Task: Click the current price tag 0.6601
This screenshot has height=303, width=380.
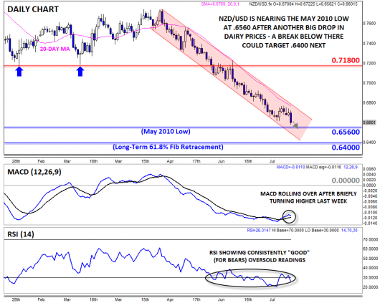Action: (x=369, y=122)
